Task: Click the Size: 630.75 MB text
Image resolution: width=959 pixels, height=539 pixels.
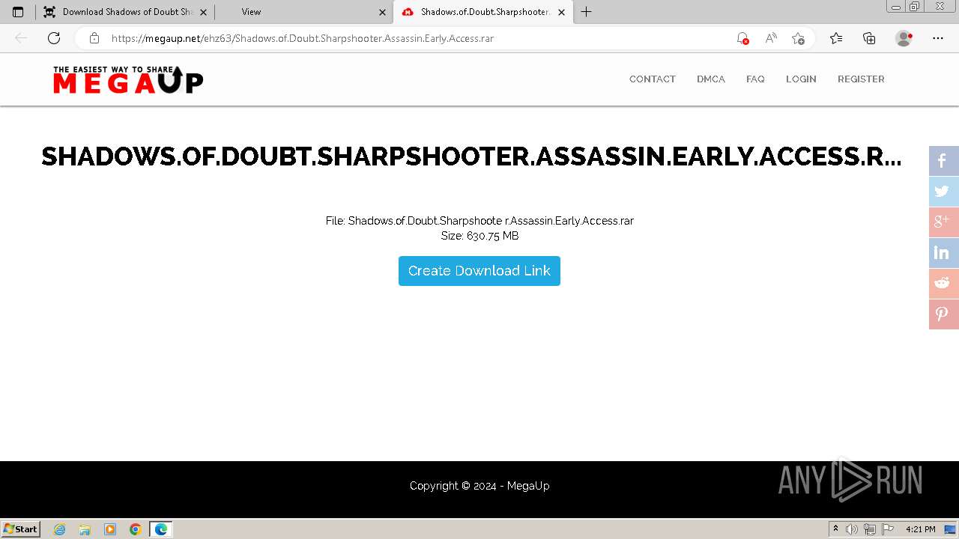Action: point(479,236)
